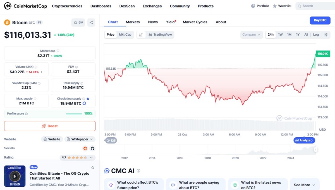Screen dimensions: 335x190
Task: Share the Bitcoin page
Action: point(91,23)
